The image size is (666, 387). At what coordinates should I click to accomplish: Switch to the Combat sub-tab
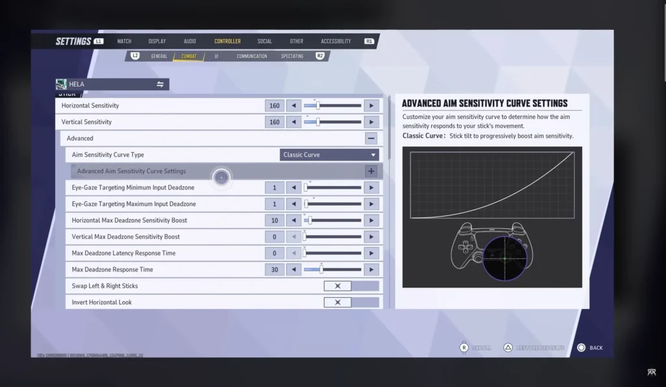point(189,56)
